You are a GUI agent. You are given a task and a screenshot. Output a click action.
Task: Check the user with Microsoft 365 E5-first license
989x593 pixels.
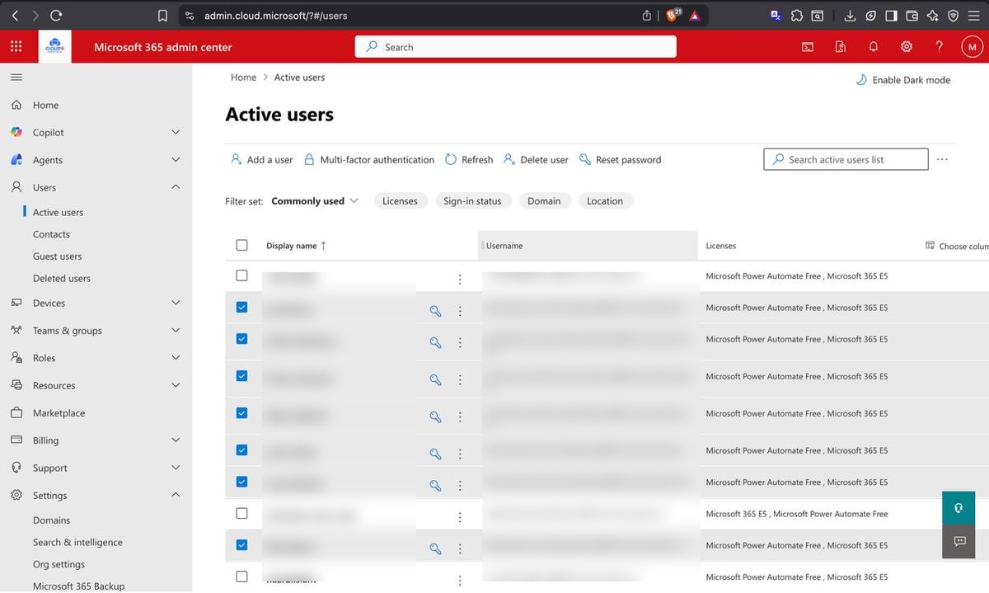point(241,513)
